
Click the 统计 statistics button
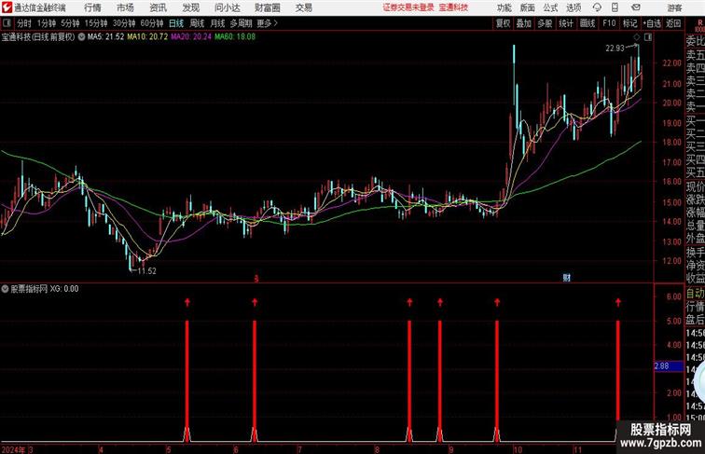coord(566,23)
